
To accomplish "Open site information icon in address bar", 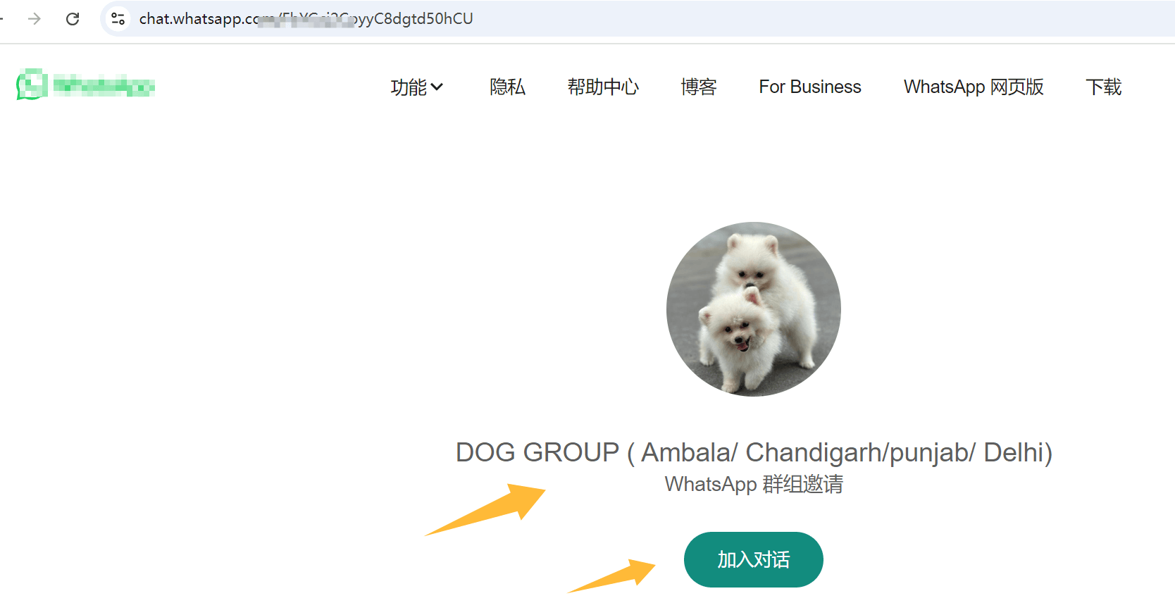I will pos(118,18).
